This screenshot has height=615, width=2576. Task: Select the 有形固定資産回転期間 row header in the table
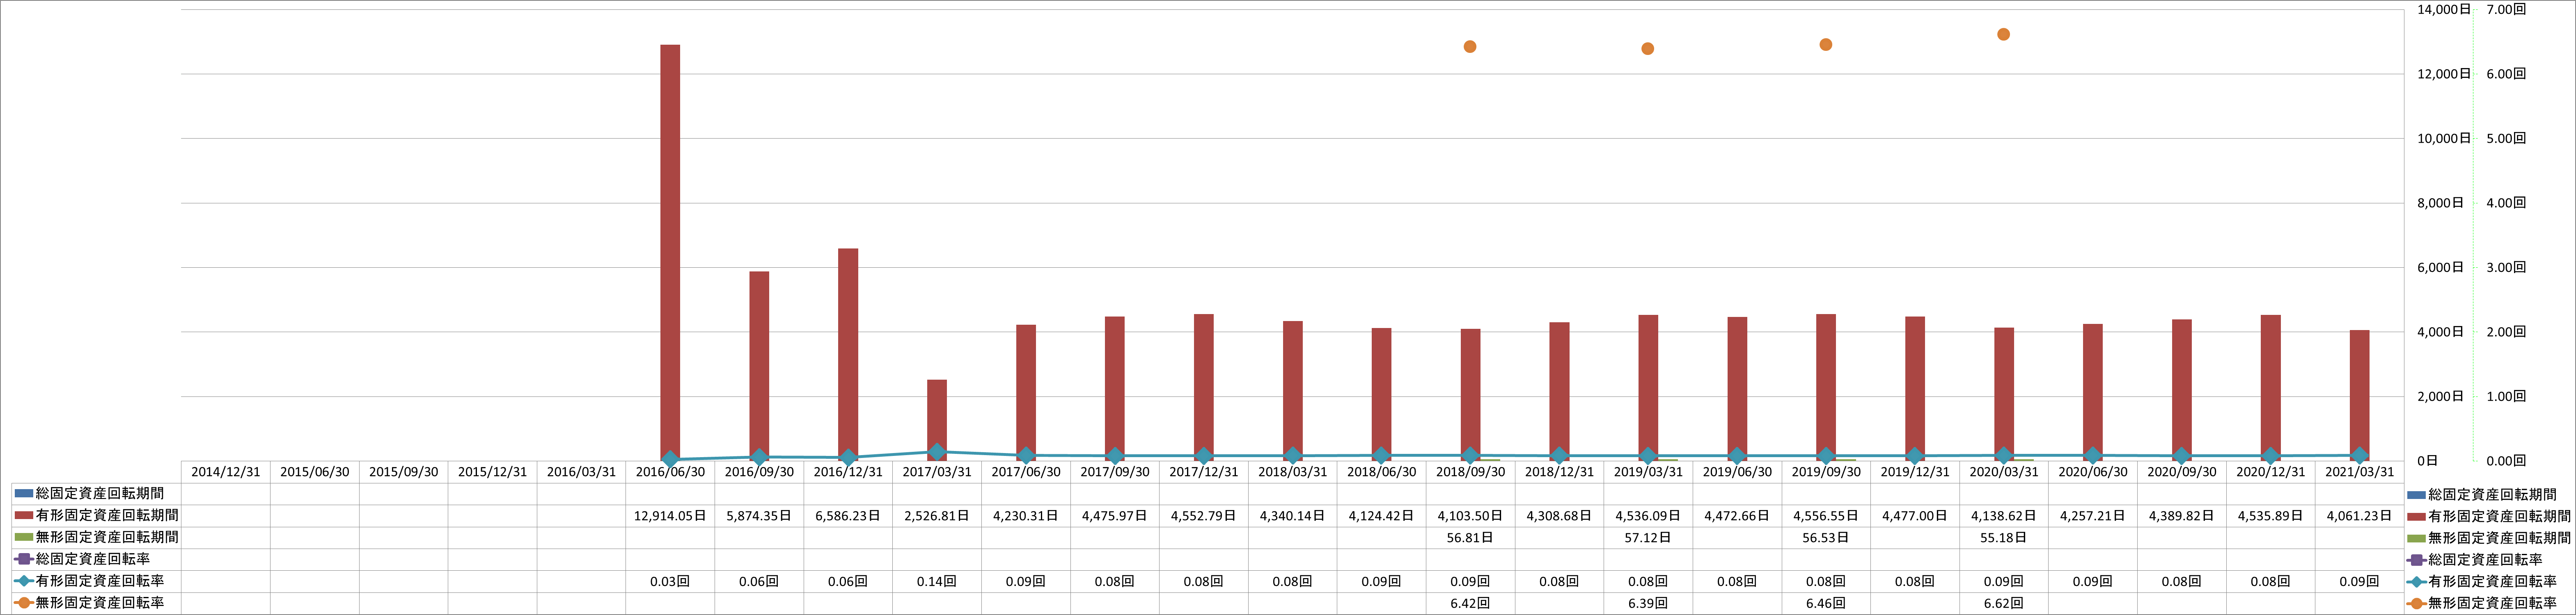click(96, 516)
